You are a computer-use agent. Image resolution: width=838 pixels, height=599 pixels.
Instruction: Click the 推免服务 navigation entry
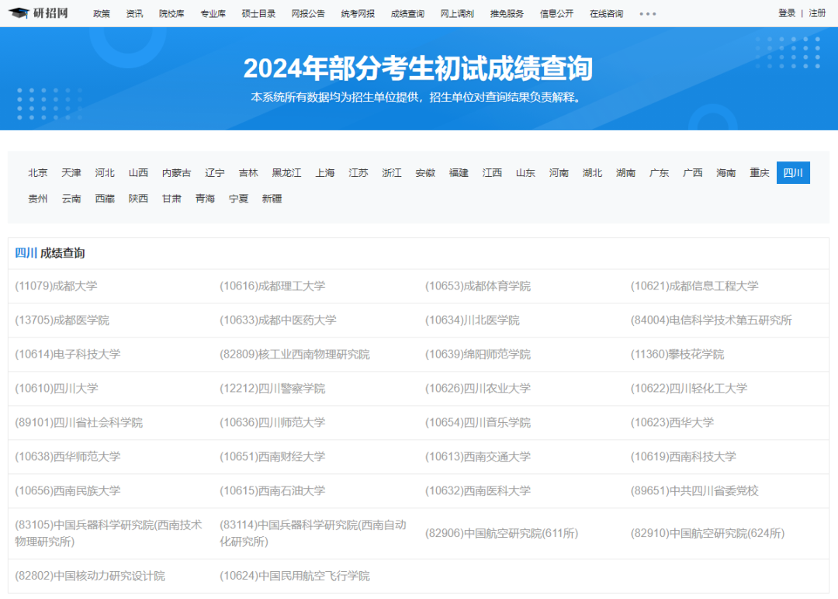tap(507, 13)
